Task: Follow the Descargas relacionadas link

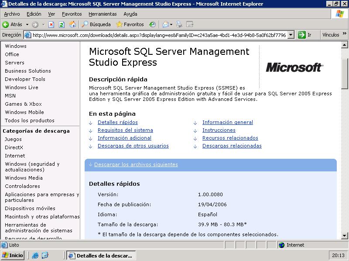Action: click(x=232, y=146)
